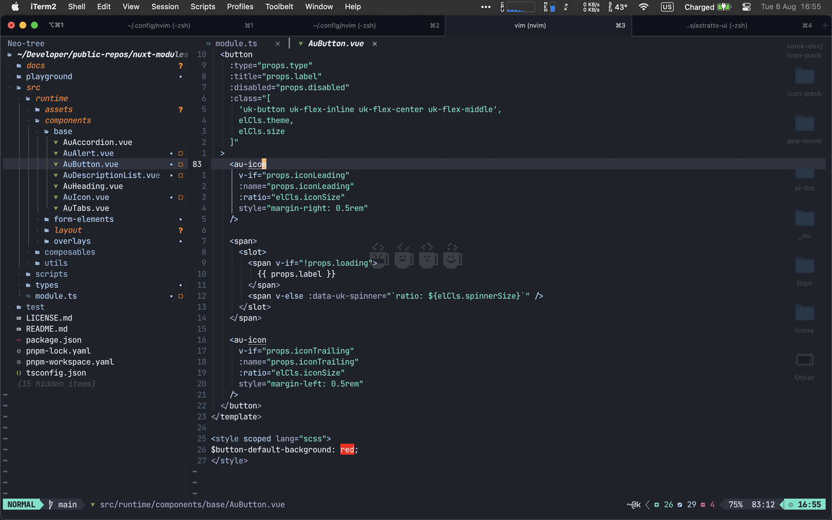The image size is (832, 520).
Task: Click the modified dot next to types
Action: (x=181, y=285)
